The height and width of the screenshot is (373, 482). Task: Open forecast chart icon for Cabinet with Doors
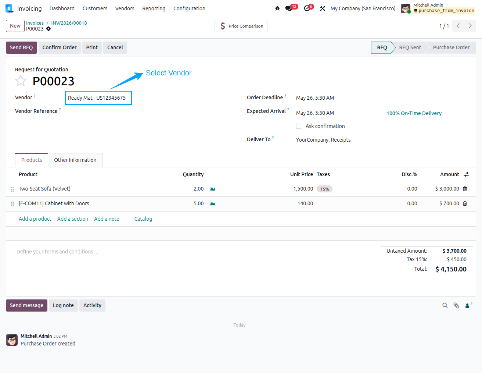point(212,204)
